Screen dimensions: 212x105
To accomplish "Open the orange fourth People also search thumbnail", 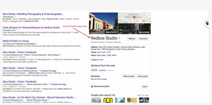I will [132, 100].
